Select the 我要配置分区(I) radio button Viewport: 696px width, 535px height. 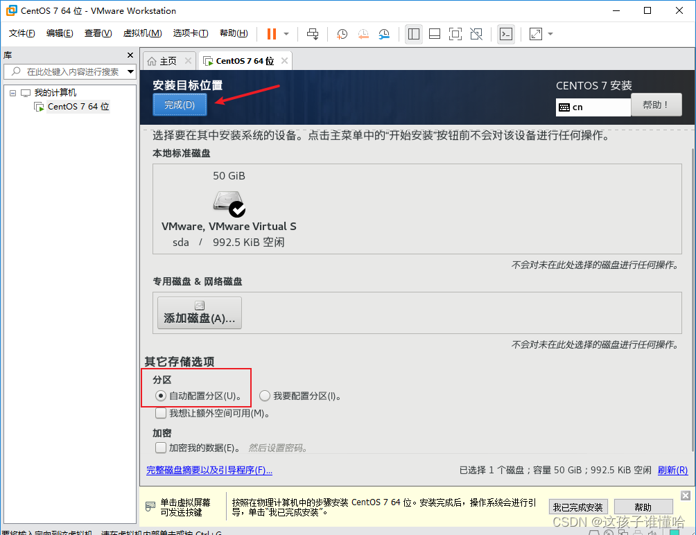(265, 396)
